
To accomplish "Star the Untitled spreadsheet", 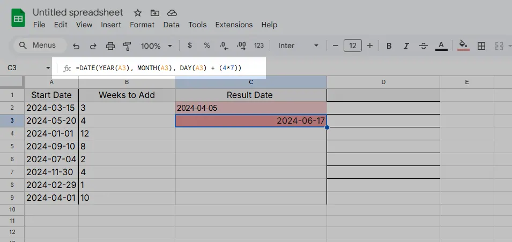I will click(x=138, y=13).
